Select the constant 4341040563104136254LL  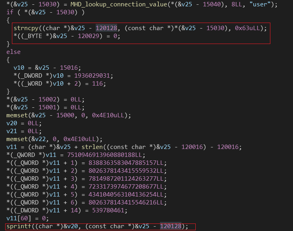pyautogui.click(x=126, y=195)
